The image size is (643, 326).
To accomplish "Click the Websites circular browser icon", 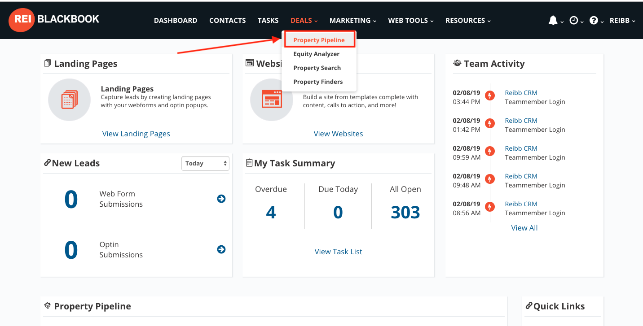I will point(271,100).
